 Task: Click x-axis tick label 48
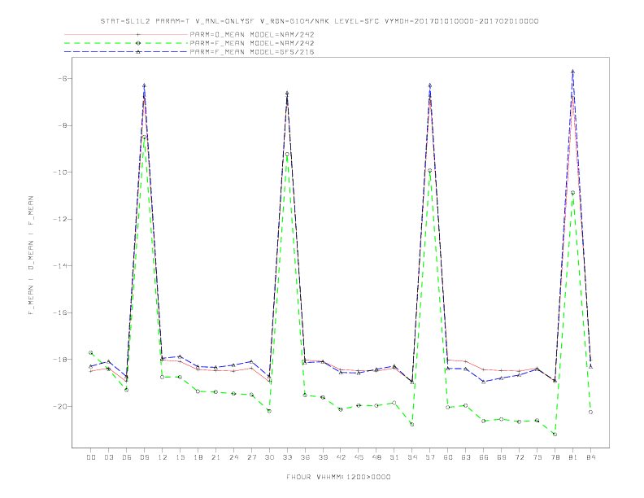[x=376, y=457]
